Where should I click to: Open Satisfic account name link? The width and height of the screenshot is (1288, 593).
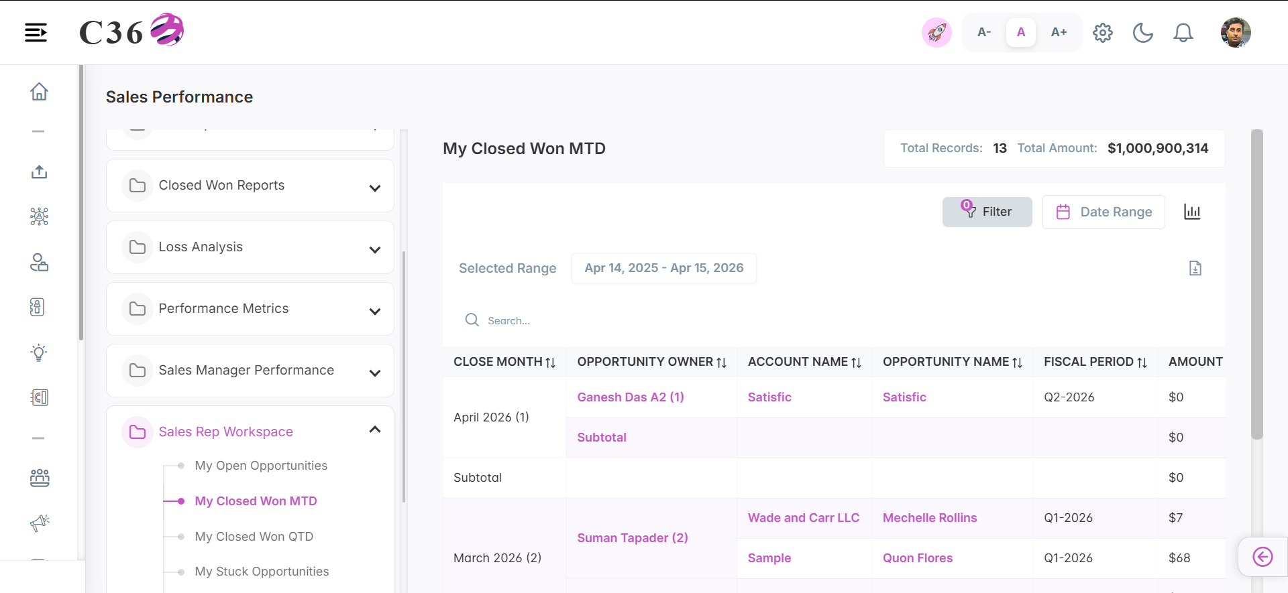click(769, 397)
